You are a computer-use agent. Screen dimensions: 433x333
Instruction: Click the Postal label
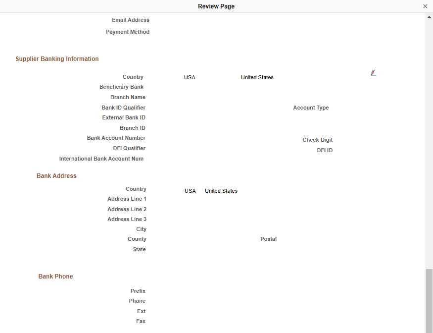tap(268, 239)
